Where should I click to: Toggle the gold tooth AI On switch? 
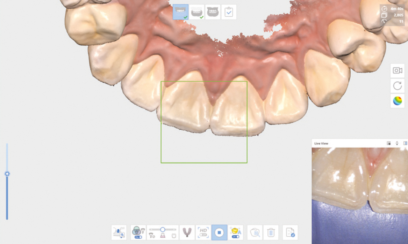point(235,237)
